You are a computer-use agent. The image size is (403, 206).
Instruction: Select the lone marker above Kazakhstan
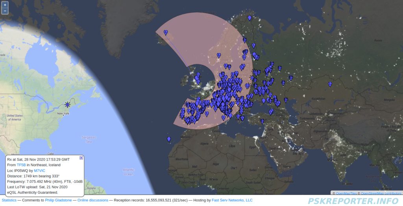[330, 84]
